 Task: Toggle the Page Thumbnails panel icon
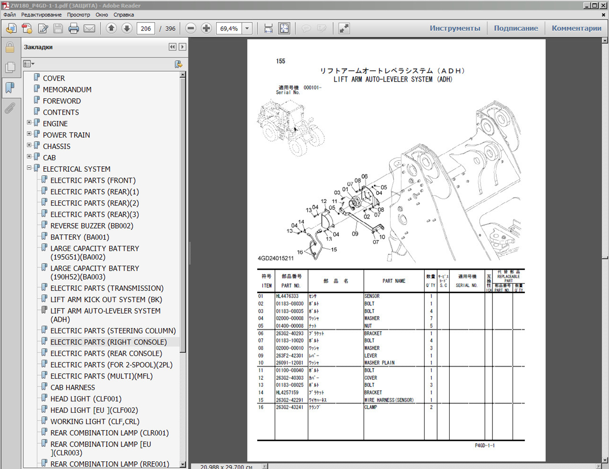point(10,67)
